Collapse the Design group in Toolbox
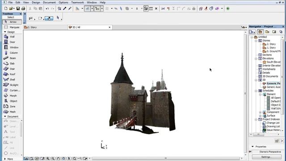Image resolution: width=286 pixels, height=161 pixels. pos(5,32)
